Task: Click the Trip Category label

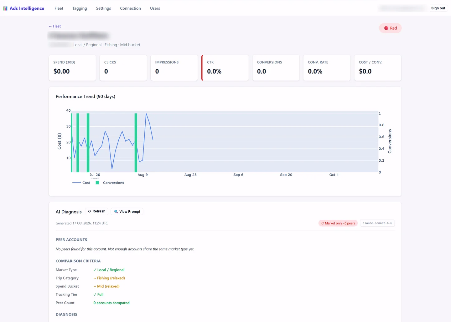Action: pyautogui.click(x=67, y=278)
